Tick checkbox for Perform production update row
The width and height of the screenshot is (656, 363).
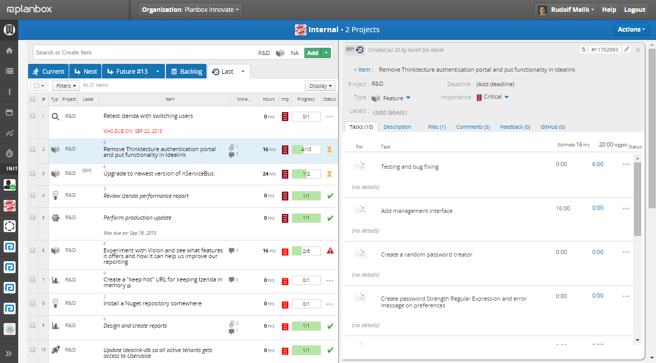(x=33, y=218)
